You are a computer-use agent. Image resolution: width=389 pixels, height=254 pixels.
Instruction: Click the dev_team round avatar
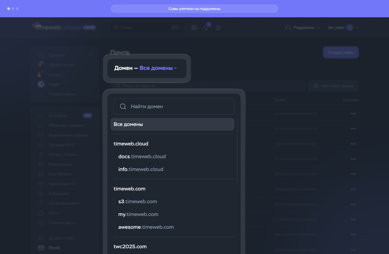coord(350,28)
